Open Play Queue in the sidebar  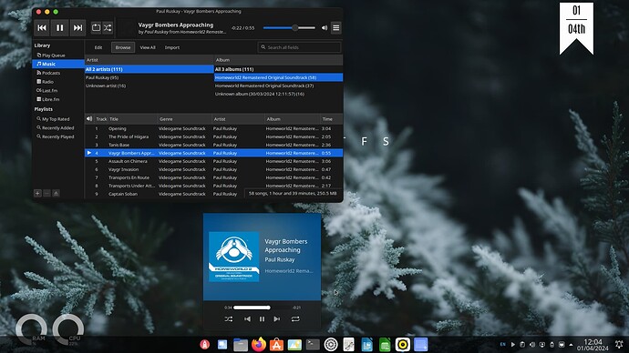click(x=53, y=55)
